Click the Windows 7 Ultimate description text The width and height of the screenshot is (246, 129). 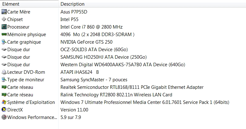click(145, 102)
